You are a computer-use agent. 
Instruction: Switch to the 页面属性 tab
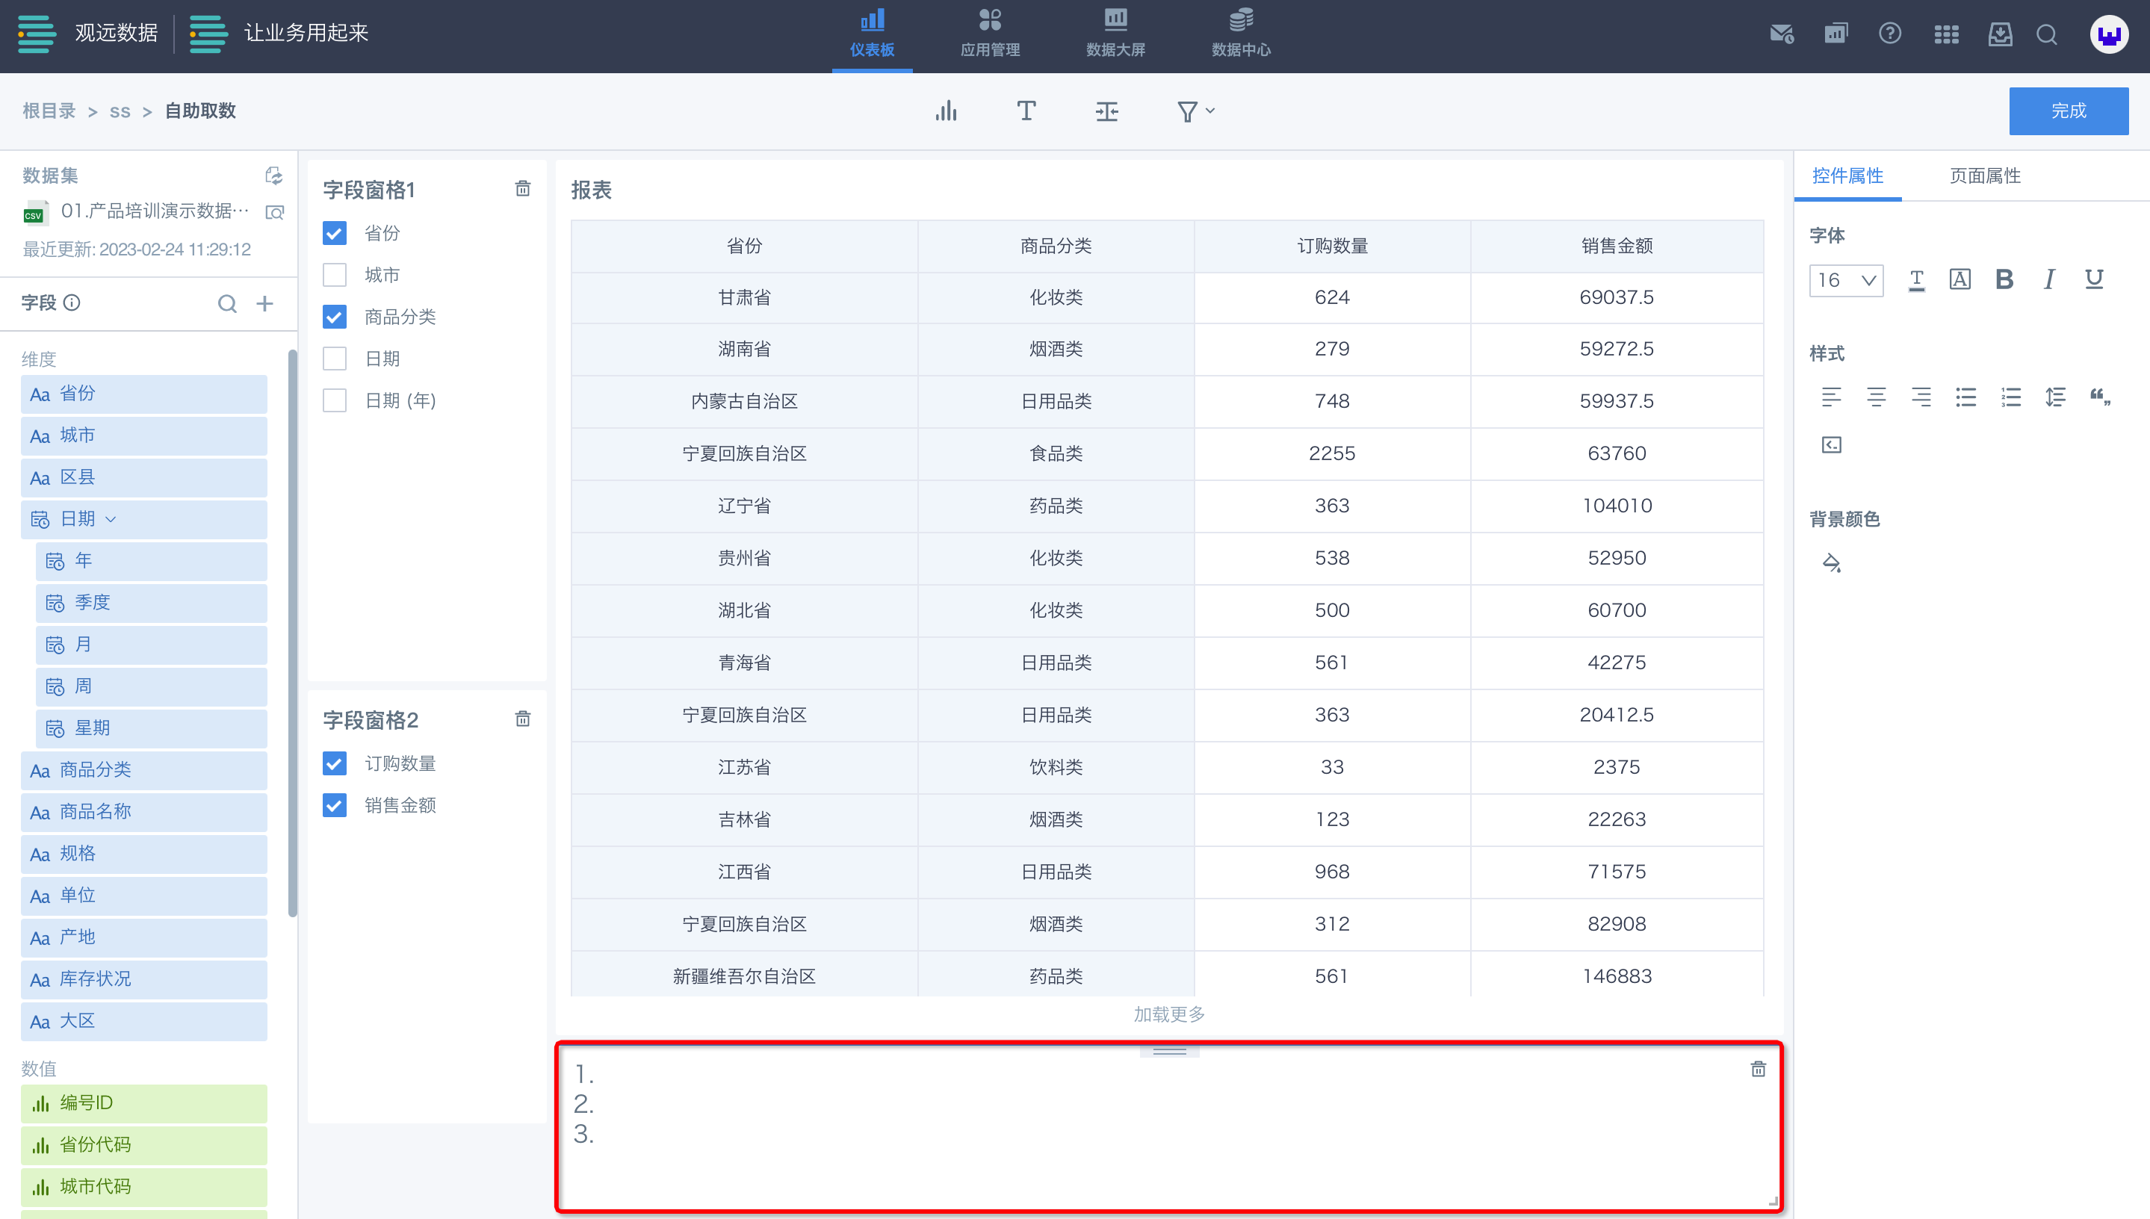[1984, 176]
